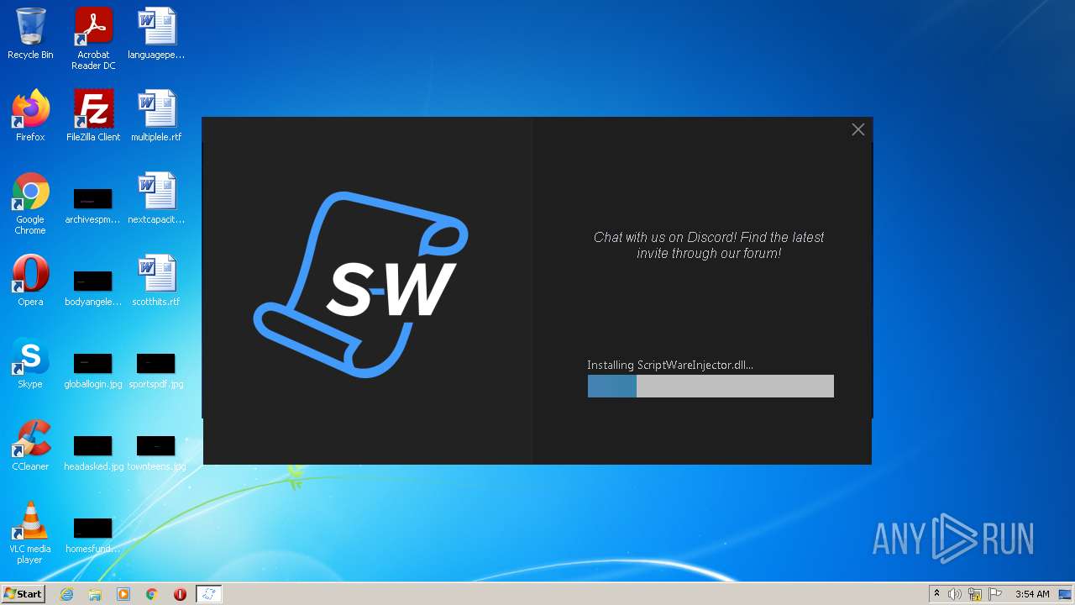The image size is (1075, 605).
Task: Select the nextcapacit document icon
Action: pos(156,198)
